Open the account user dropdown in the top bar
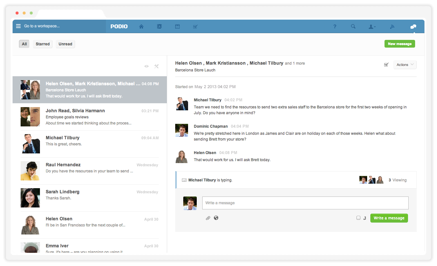The width and height of the screenshot is (437, 266). pos(372,27)
